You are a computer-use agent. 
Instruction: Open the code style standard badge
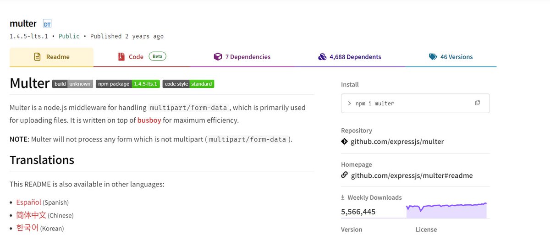(x=188, y=84)
